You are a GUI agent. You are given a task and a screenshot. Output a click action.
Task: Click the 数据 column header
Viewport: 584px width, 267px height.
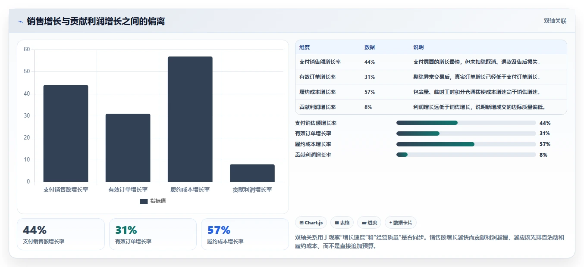tap(370, 47)
